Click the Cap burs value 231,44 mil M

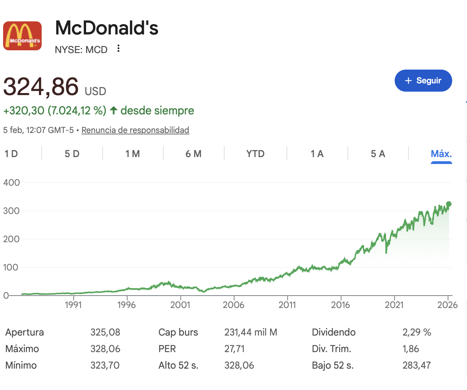click(x=251, y=332)
